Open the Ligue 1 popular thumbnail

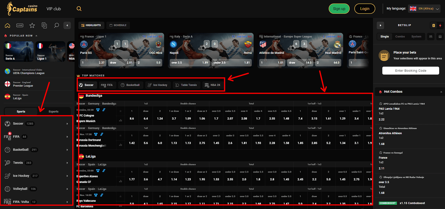tap(51, 51)
